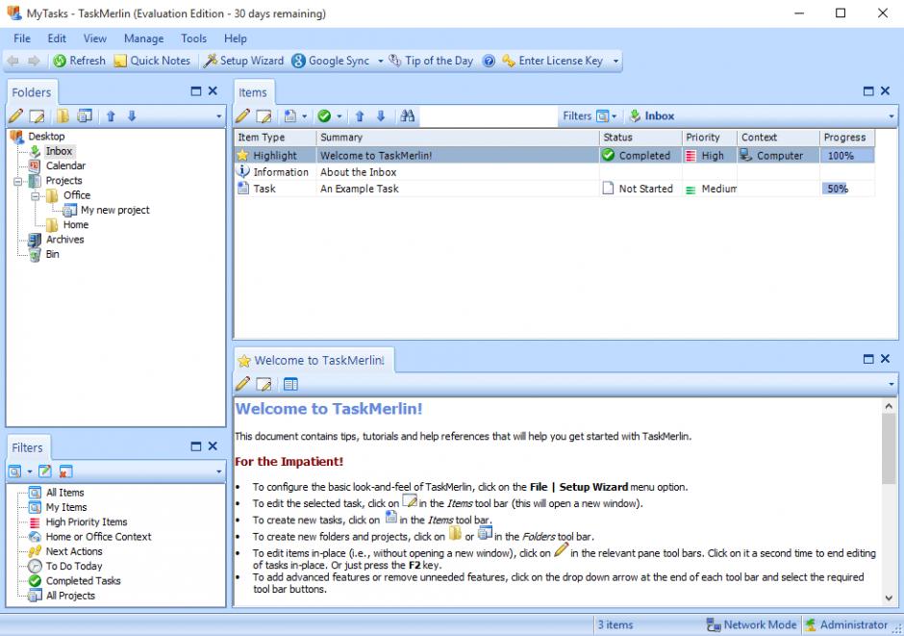The height and width of the screenshot is (636, 904).
Task: Select the Archives folder
Action: pos(64,240)
